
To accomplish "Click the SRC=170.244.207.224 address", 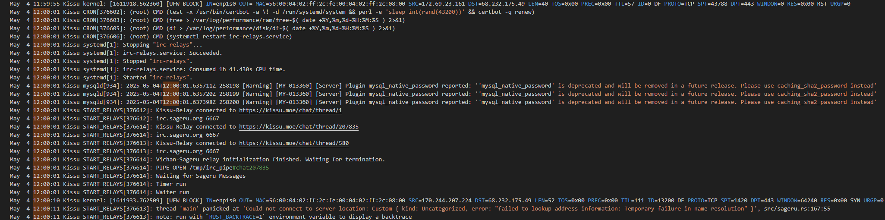I will (x=440, y=201).
